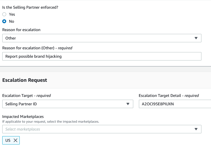This screenshot has width=211, height=149.
Task: Click the Escalation Target required label
Action: pyautogui.click(x=26, y=96)
